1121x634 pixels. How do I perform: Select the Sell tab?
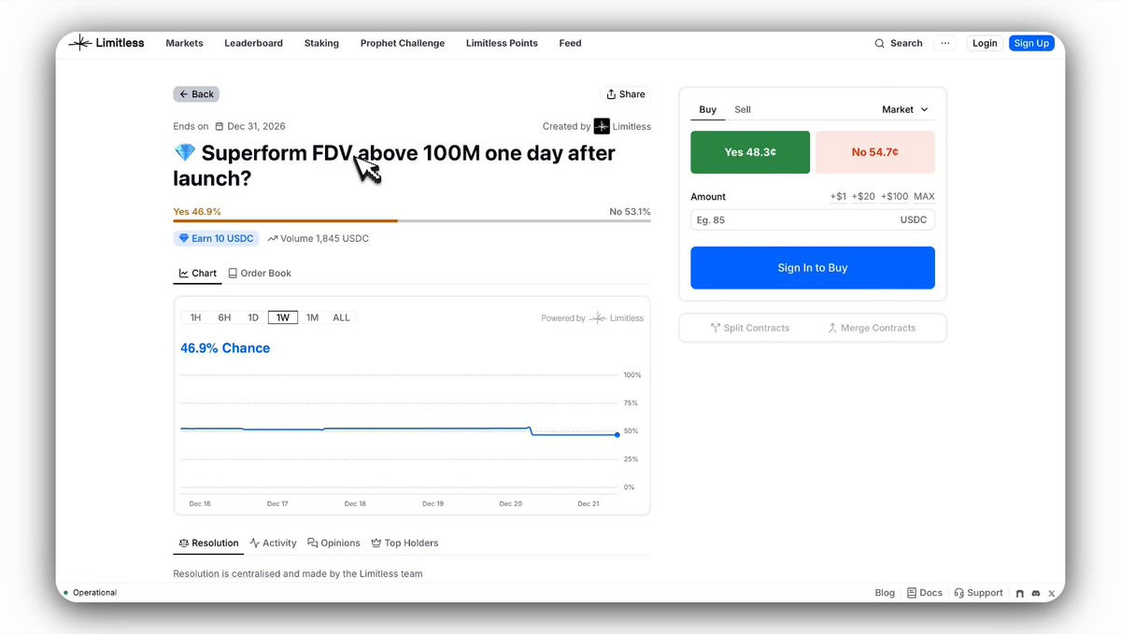click(x=743, y=110)
